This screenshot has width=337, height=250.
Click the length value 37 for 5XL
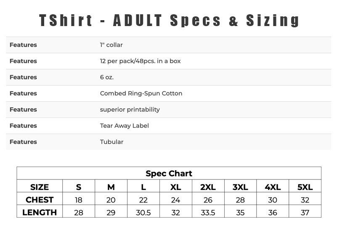tap(305, 213)
